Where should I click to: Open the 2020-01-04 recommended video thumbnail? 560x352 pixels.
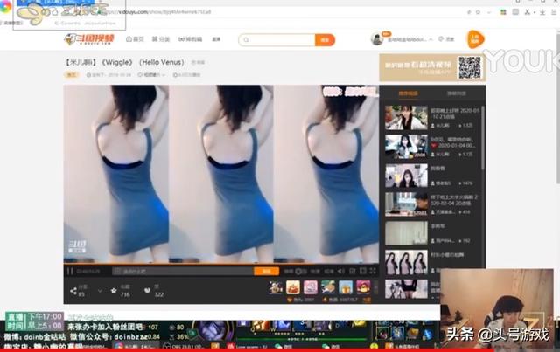[x=406, y=147]
